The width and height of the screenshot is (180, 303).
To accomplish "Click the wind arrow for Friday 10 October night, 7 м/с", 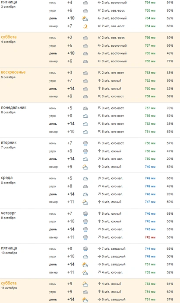I will click(x=99, y=248).
